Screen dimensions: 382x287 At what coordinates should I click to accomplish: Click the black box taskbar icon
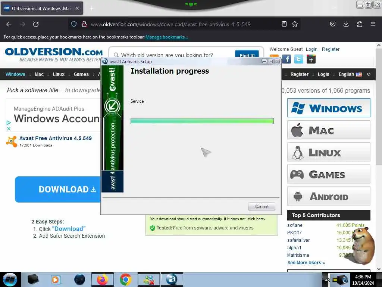[33, 280]
